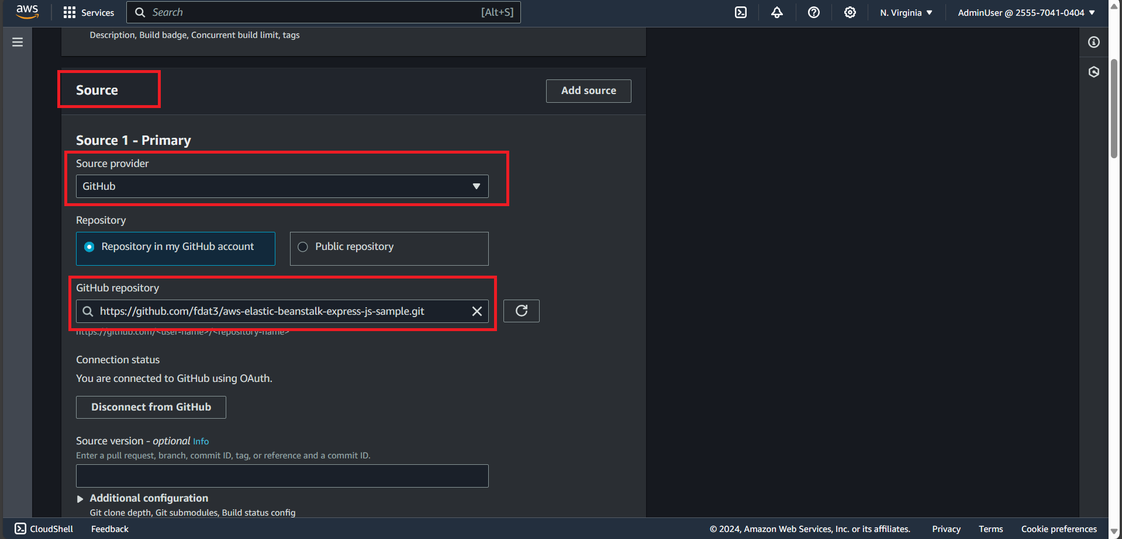
Task: Click the Services menu label
Action: 98,12
